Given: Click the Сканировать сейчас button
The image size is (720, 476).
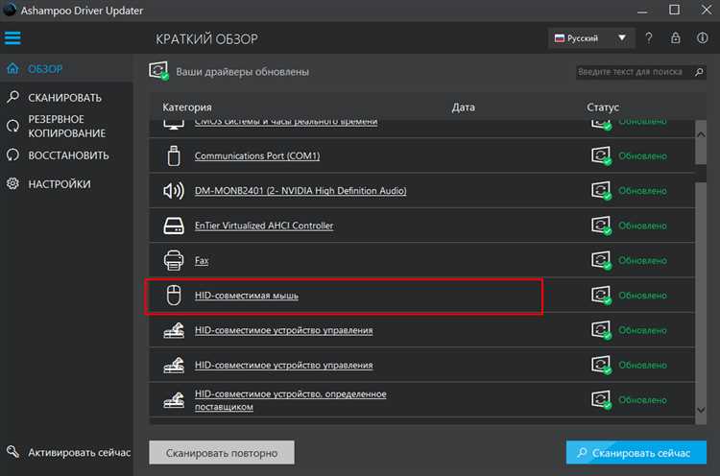Looking at the screenshot, I should click(x=636, y=453).
